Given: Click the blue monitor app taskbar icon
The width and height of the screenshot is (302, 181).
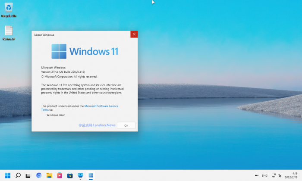Looking at the screenshot, I should click(80, 175).
